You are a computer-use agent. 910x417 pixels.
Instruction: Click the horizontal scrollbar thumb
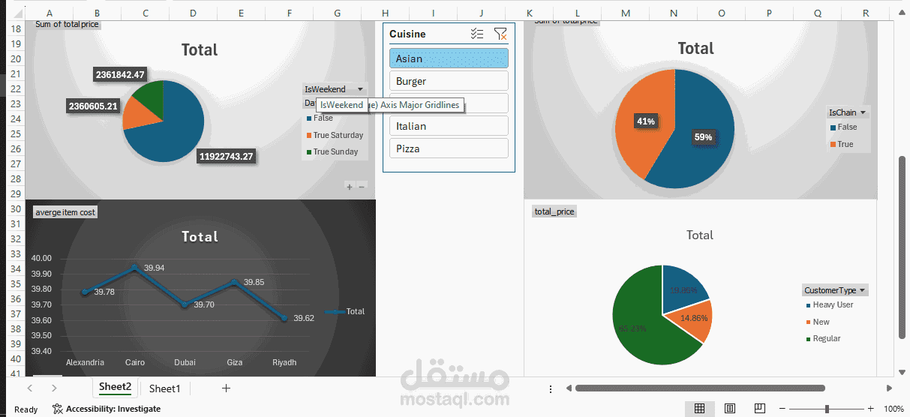699,388
